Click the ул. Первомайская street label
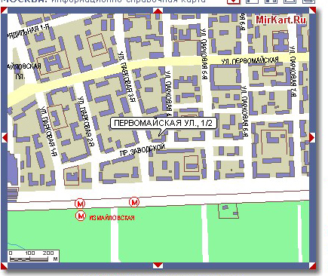 point(250,60)
